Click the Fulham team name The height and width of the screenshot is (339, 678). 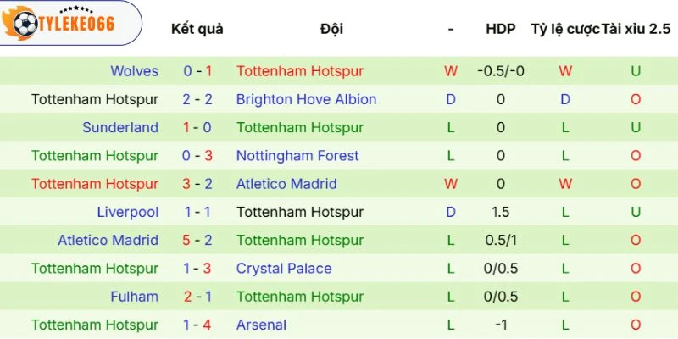click(134, 297)
